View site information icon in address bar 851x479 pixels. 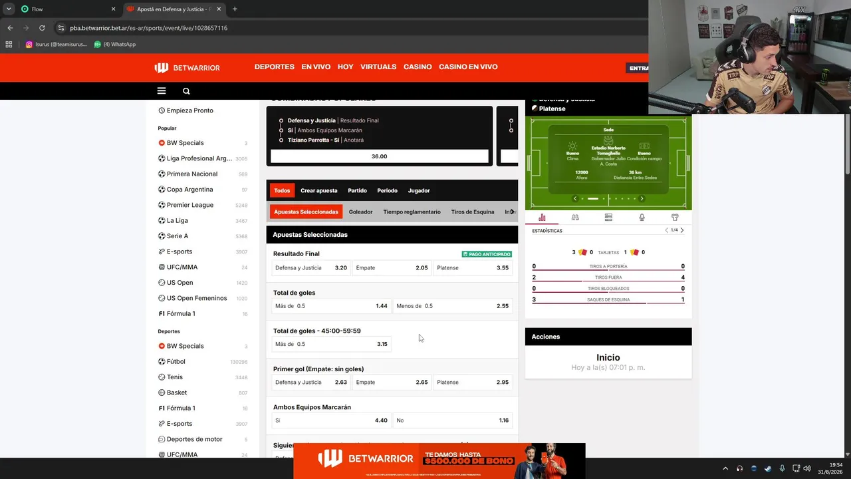[x=61, y=28]
